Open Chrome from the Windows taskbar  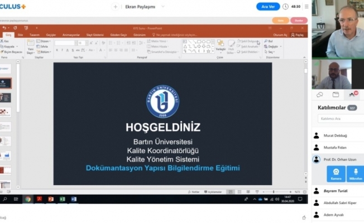tap(27, 199)
